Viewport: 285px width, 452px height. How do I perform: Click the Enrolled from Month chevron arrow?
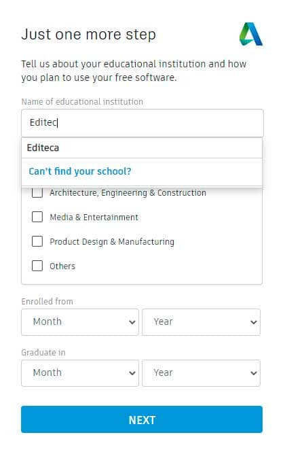click(x=132, y=322)
